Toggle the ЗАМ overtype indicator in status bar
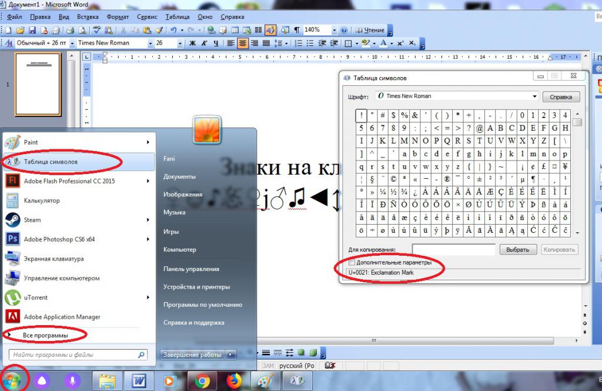 (268, 366)
